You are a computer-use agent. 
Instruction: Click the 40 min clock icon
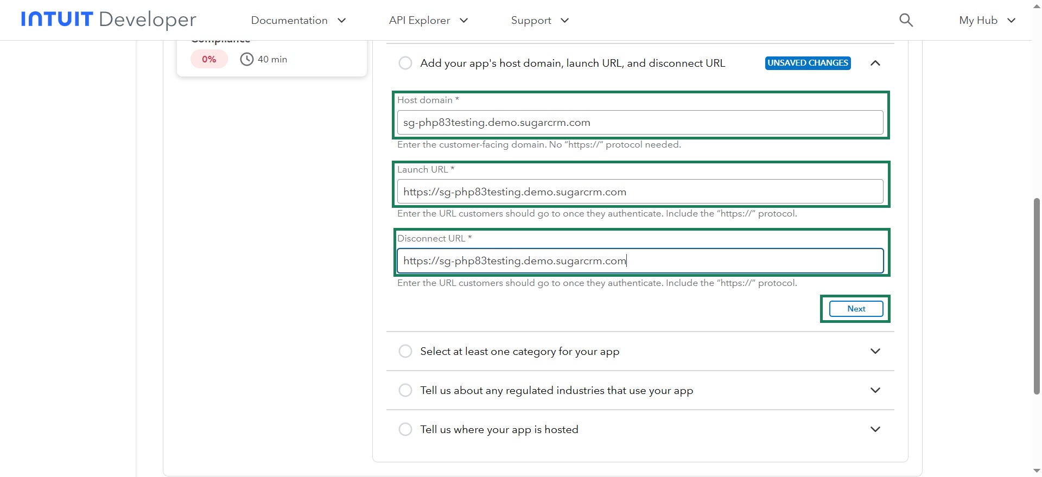(247, 59)
